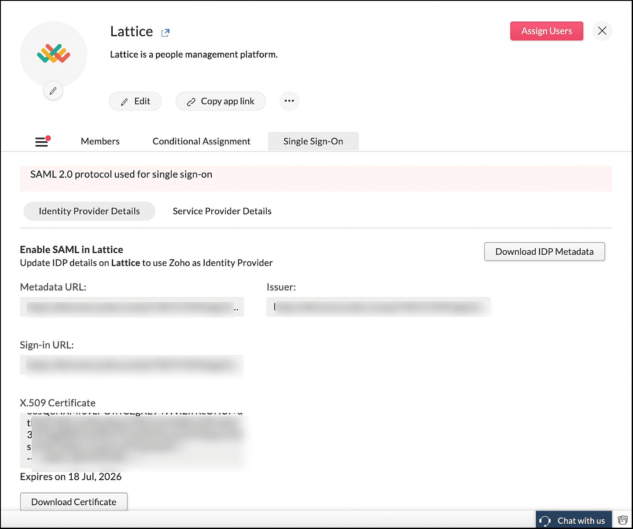633x529 pixels.
Task: Select the Single Sign-On tab
Action: point(313,141)
